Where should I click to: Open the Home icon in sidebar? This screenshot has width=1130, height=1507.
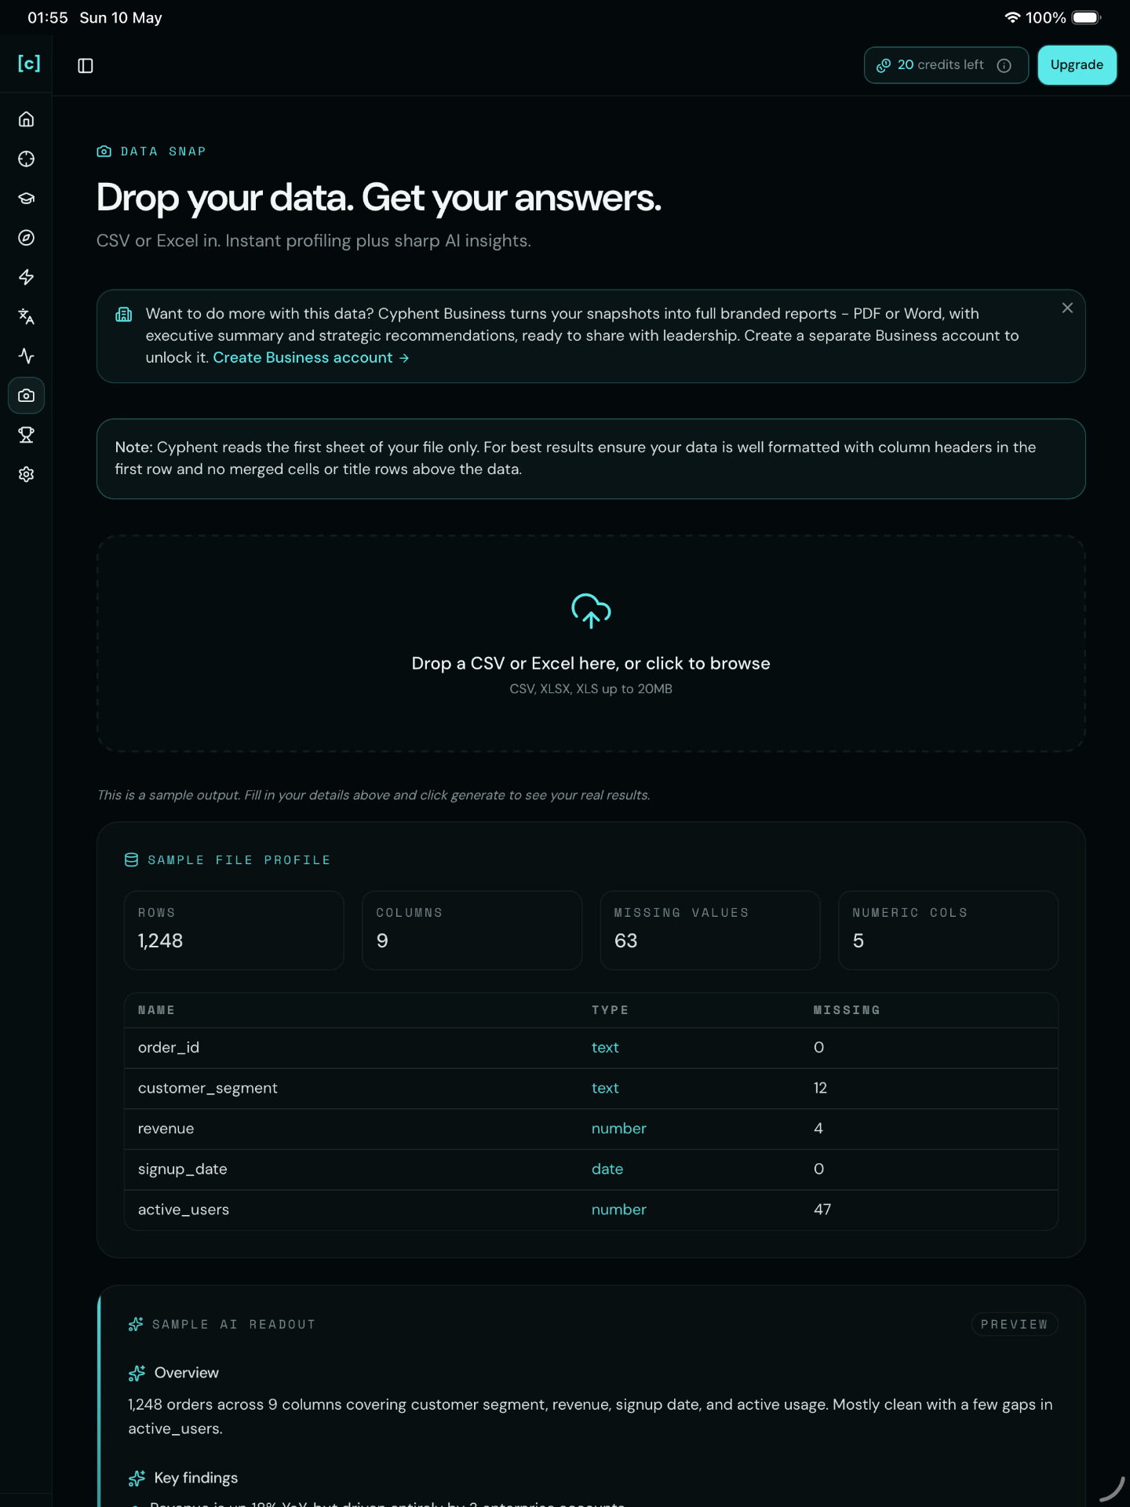[26, 119]
